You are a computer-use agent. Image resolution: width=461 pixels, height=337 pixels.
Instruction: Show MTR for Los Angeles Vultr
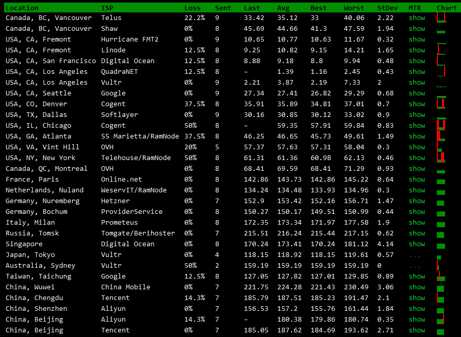(417, 83)
